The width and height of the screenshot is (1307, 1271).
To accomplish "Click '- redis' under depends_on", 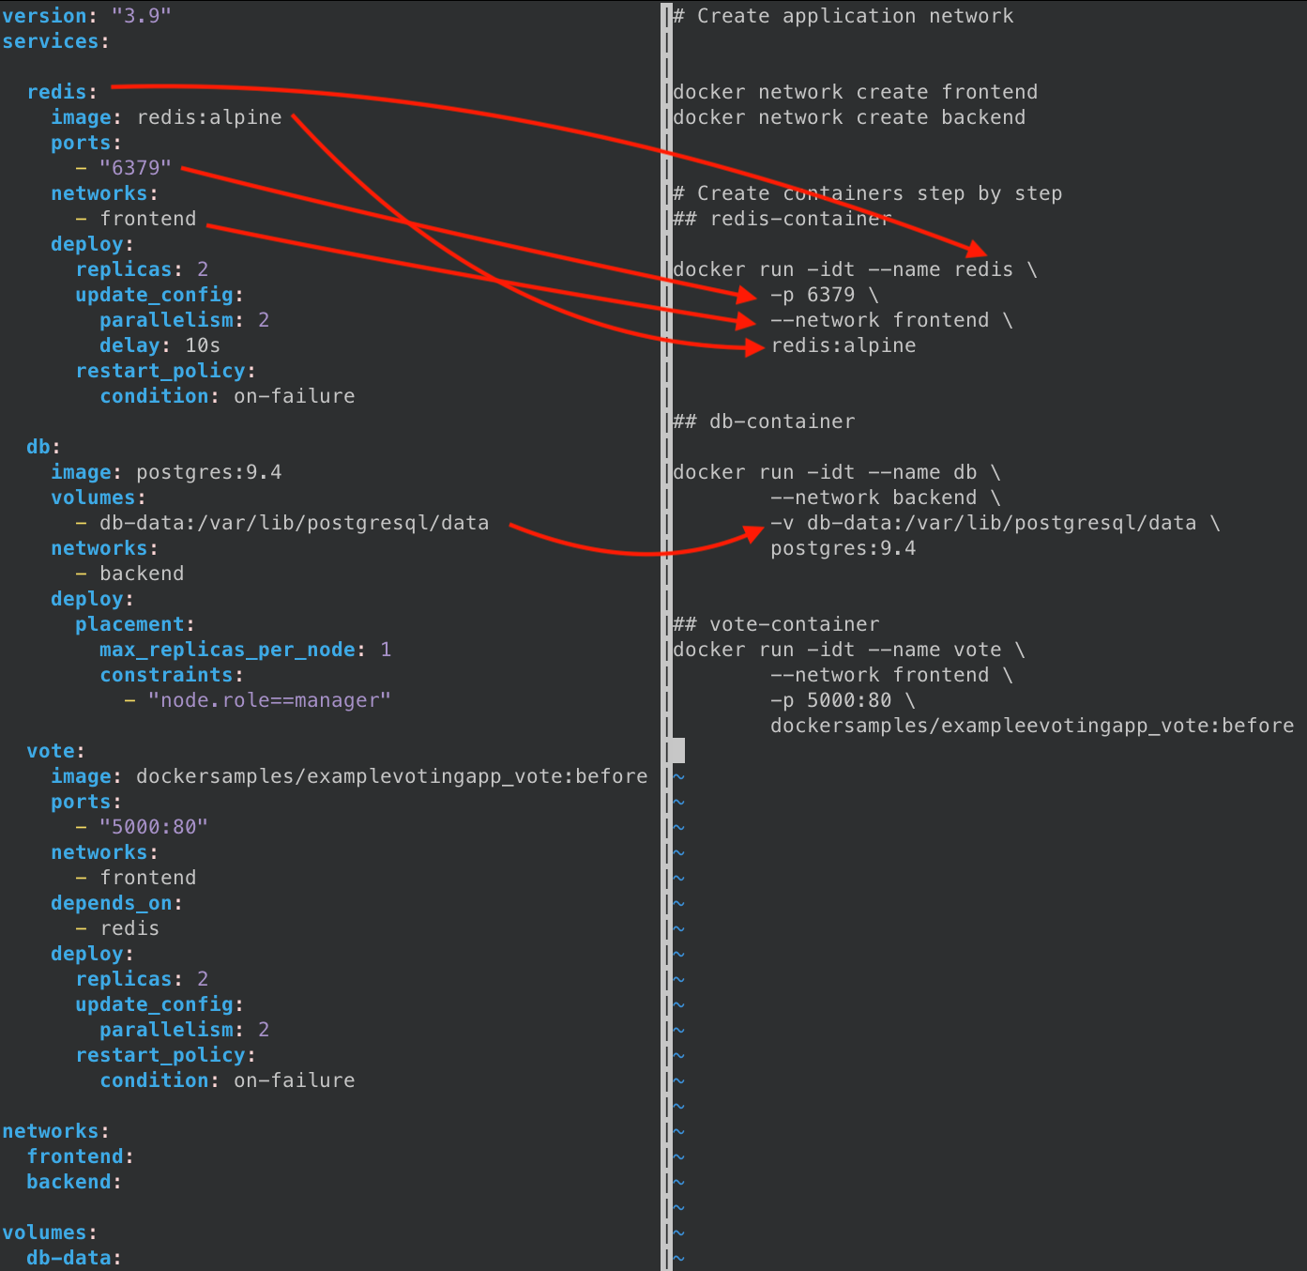I will (117, 928).
